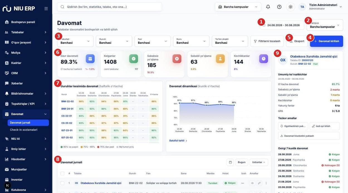View Otabekova's record using the eye icon
This screenshot has height=193, width=348.
(253, 183)
